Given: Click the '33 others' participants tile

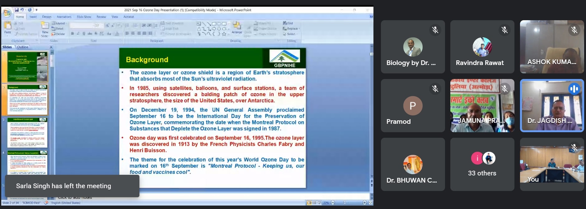Looking at the screenshot, I should point(482,165).
